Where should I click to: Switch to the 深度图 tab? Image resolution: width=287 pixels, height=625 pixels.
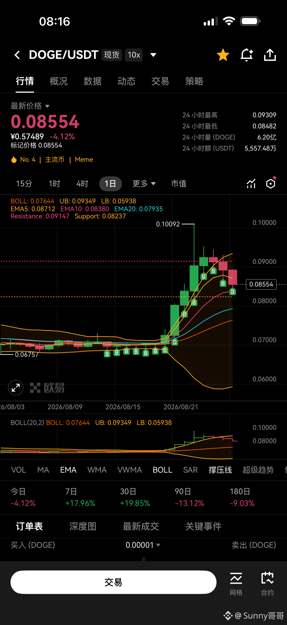pos(83,526)
